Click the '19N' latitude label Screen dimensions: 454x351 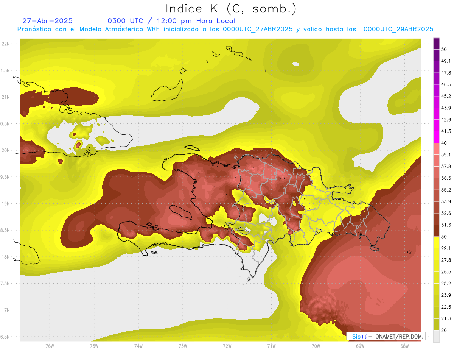pos(6,204)
